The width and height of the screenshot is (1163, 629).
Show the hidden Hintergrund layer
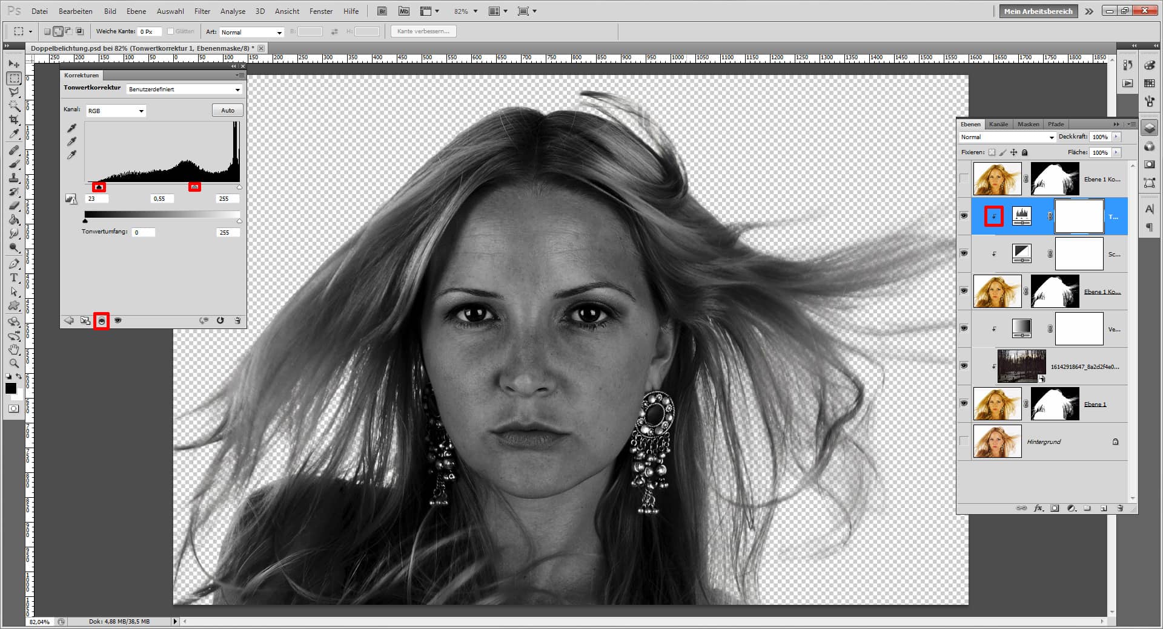point(964,442)
